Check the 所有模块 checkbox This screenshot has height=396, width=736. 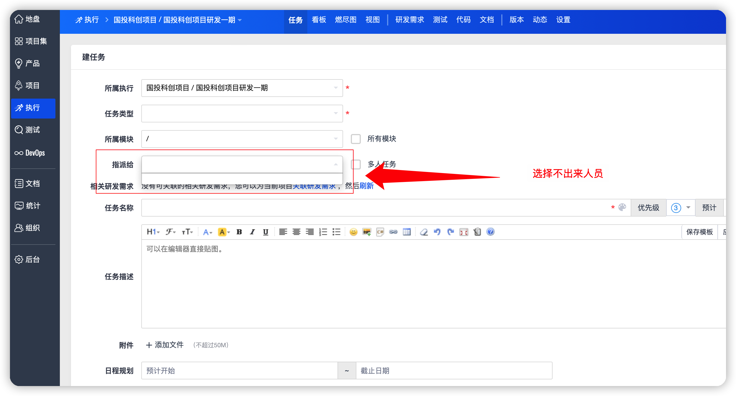pos(356,139)
